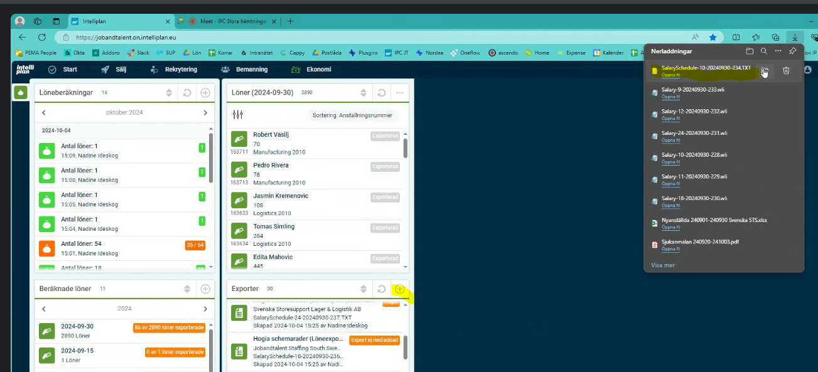Viewport: 818px width, 372px height.
Task: Click the refresh icon in Löneberäkningar panel
Action: (x=186, y=93)
